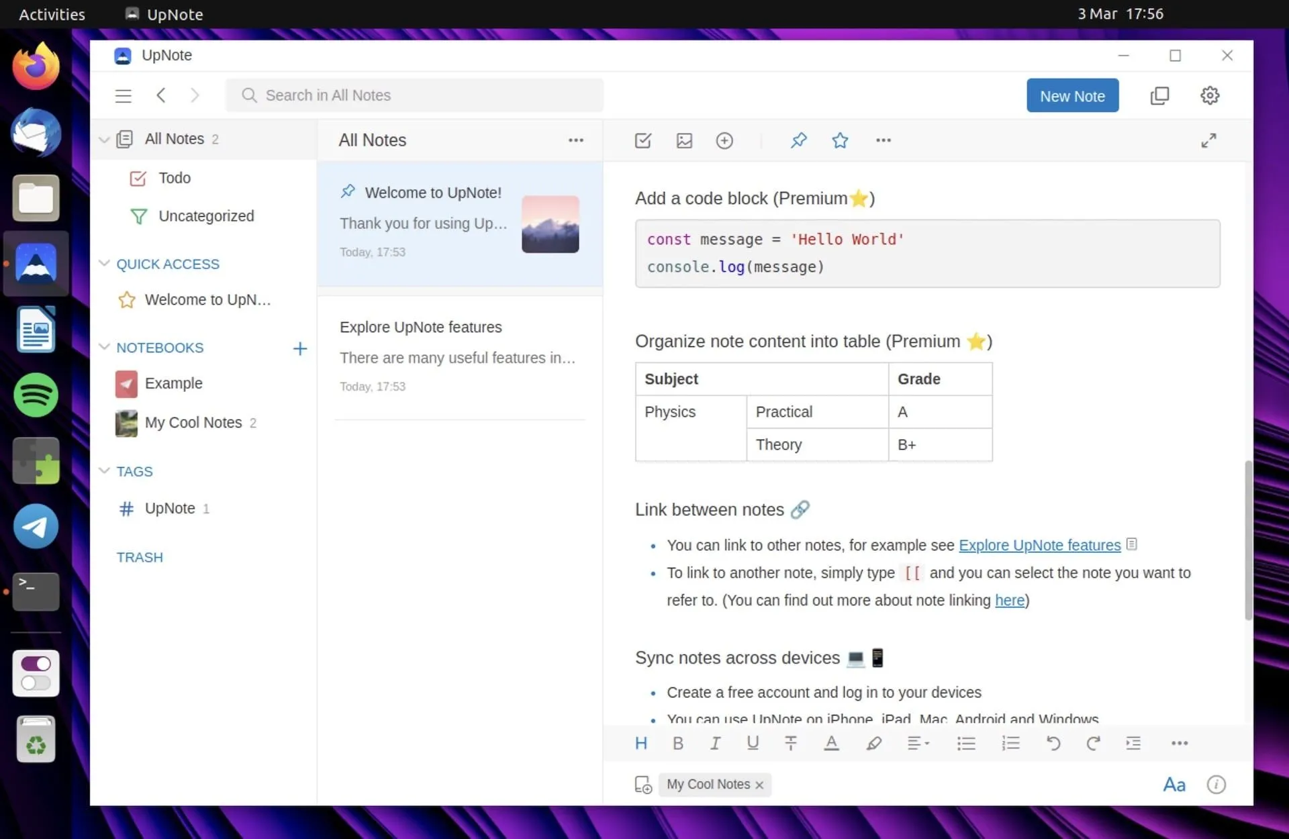Viewport: 1289px width, 839px height.
Task: Expand the NOTEBOOKS section in sidebar
Action: 104,347
